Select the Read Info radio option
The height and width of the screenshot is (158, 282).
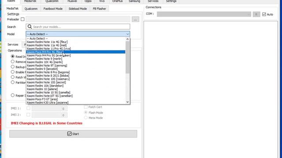(x=13, y=56)
